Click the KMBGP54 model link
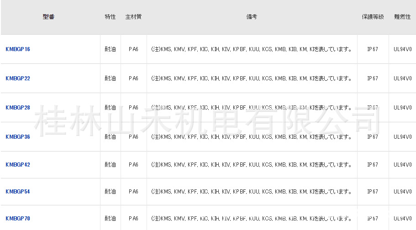Screen dimensions: 416x230 (x=18, y=192)
